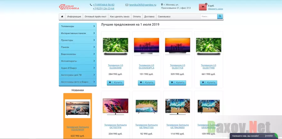Screen dimensions: 282x139
Task: Click the 0 руб. cart total text
Action: coord(211,6)
